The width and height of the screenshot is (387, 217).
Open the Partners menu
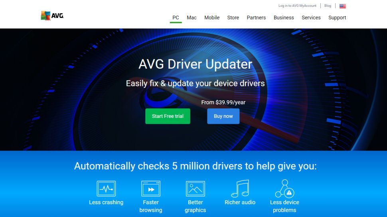pos(256,18)
